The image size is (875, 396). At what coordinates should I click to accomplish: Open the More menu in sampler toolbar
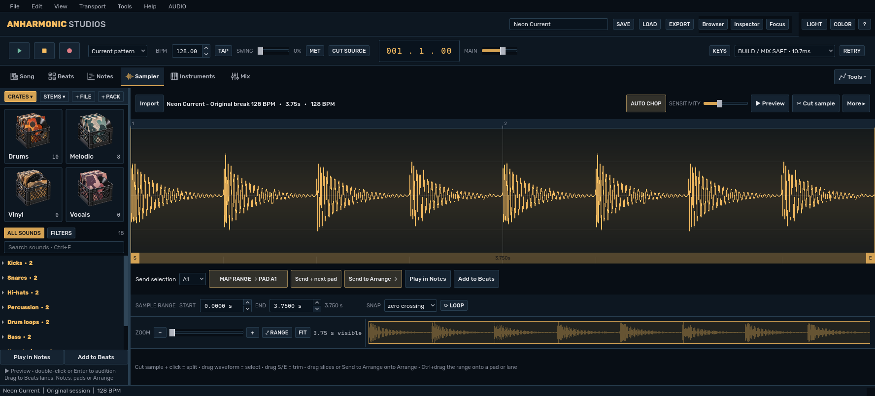pos(856,103)
